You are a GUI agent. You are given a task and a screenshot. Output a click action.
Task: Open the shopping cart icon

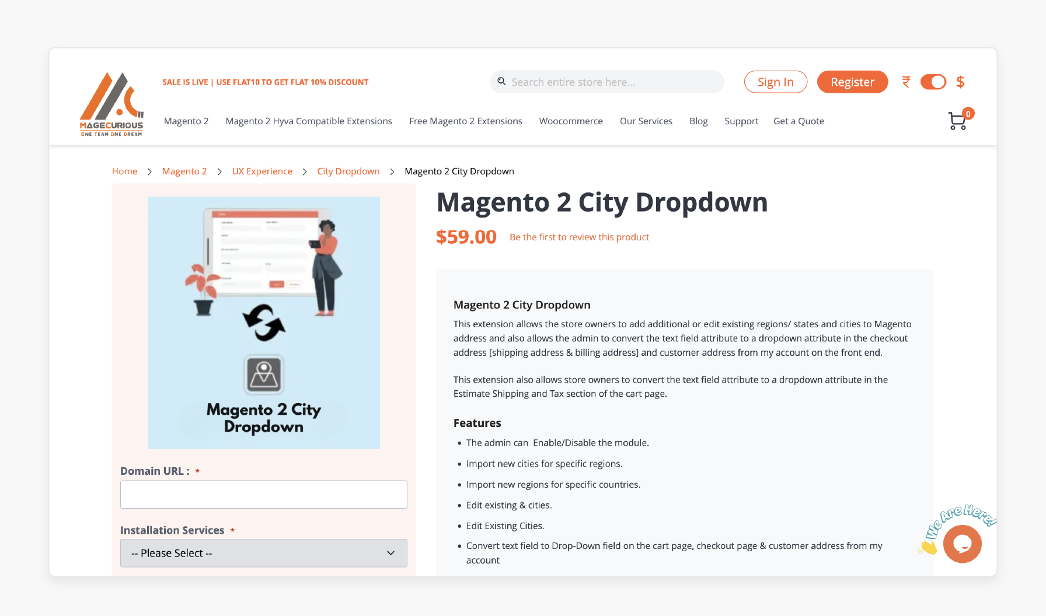(x=957, y=121)
